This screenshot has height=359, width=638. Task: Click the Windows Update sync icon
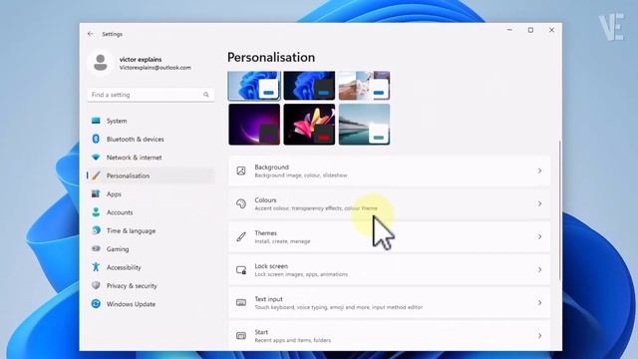pyautogui.click(x=96, y=303)
